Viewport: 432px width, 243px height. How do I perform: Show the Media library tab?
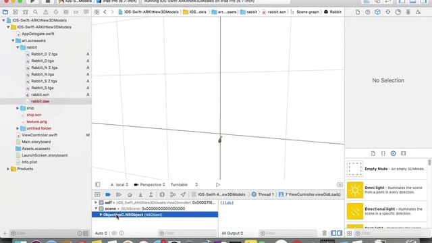click(404, 153)
